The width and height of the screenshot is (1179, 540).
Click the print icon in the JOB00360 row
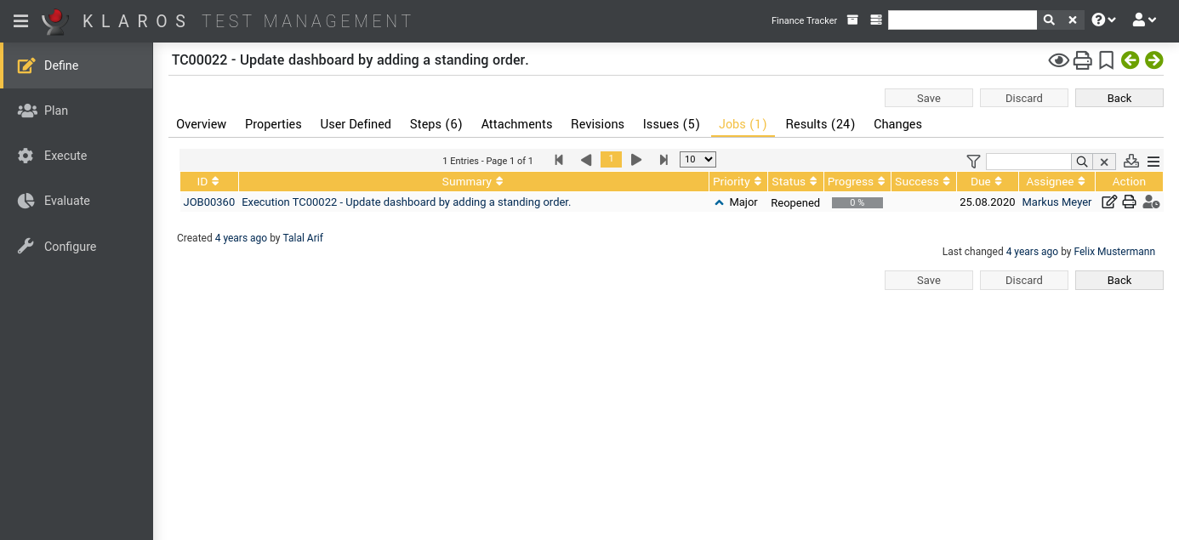[1130, 202]
